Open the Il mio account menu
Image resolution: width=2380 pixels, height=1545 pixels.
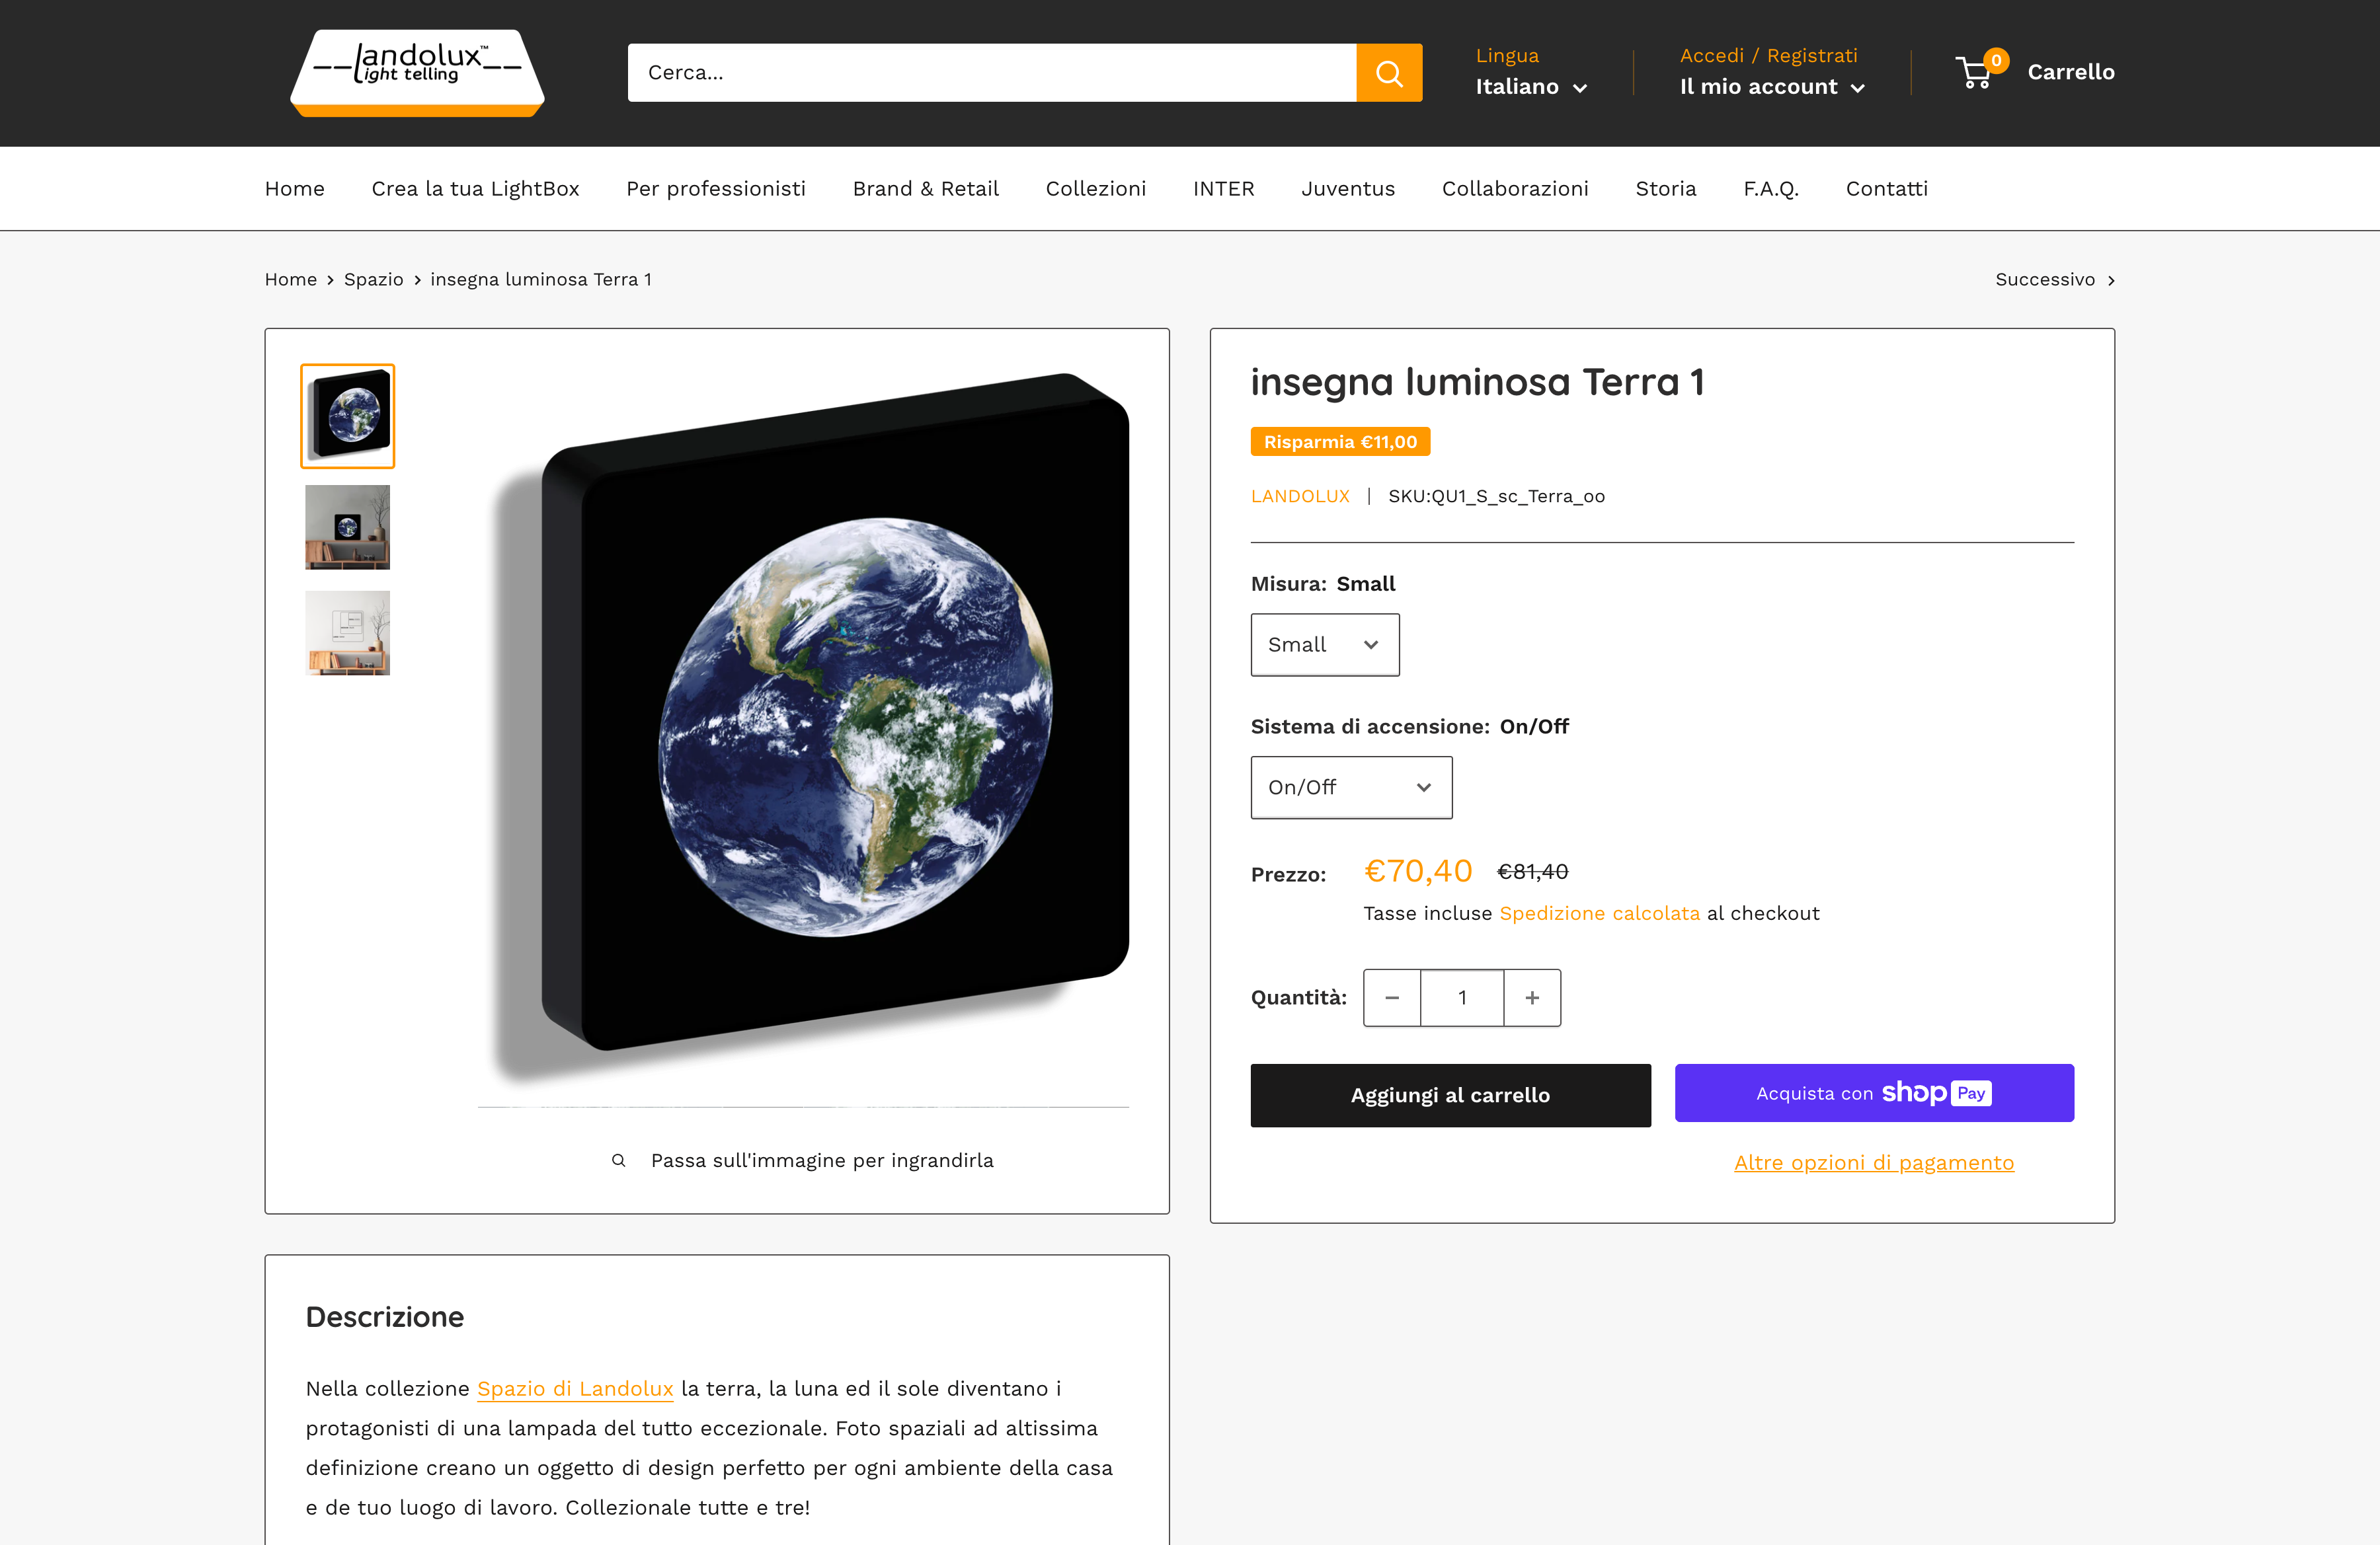click(1771, 87)
